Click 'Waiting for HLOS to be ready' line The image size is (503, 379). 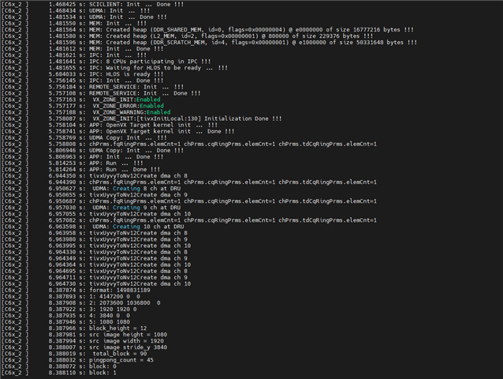tap(114, 68)
